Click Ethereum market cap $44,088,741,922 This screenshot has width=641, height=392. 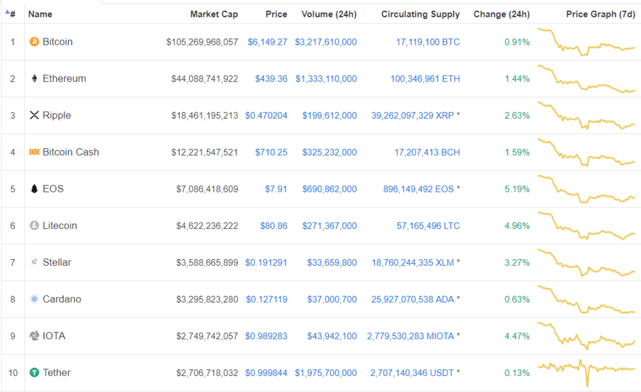pos(204,79)
